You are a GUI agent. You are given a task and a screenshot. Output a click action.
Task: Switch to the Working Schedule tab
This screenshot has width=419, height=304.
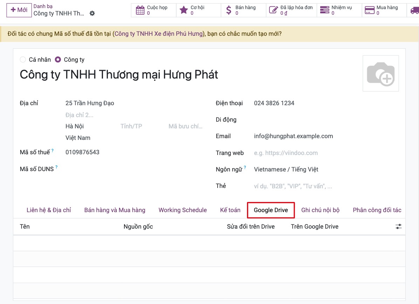tap(183, 210)
